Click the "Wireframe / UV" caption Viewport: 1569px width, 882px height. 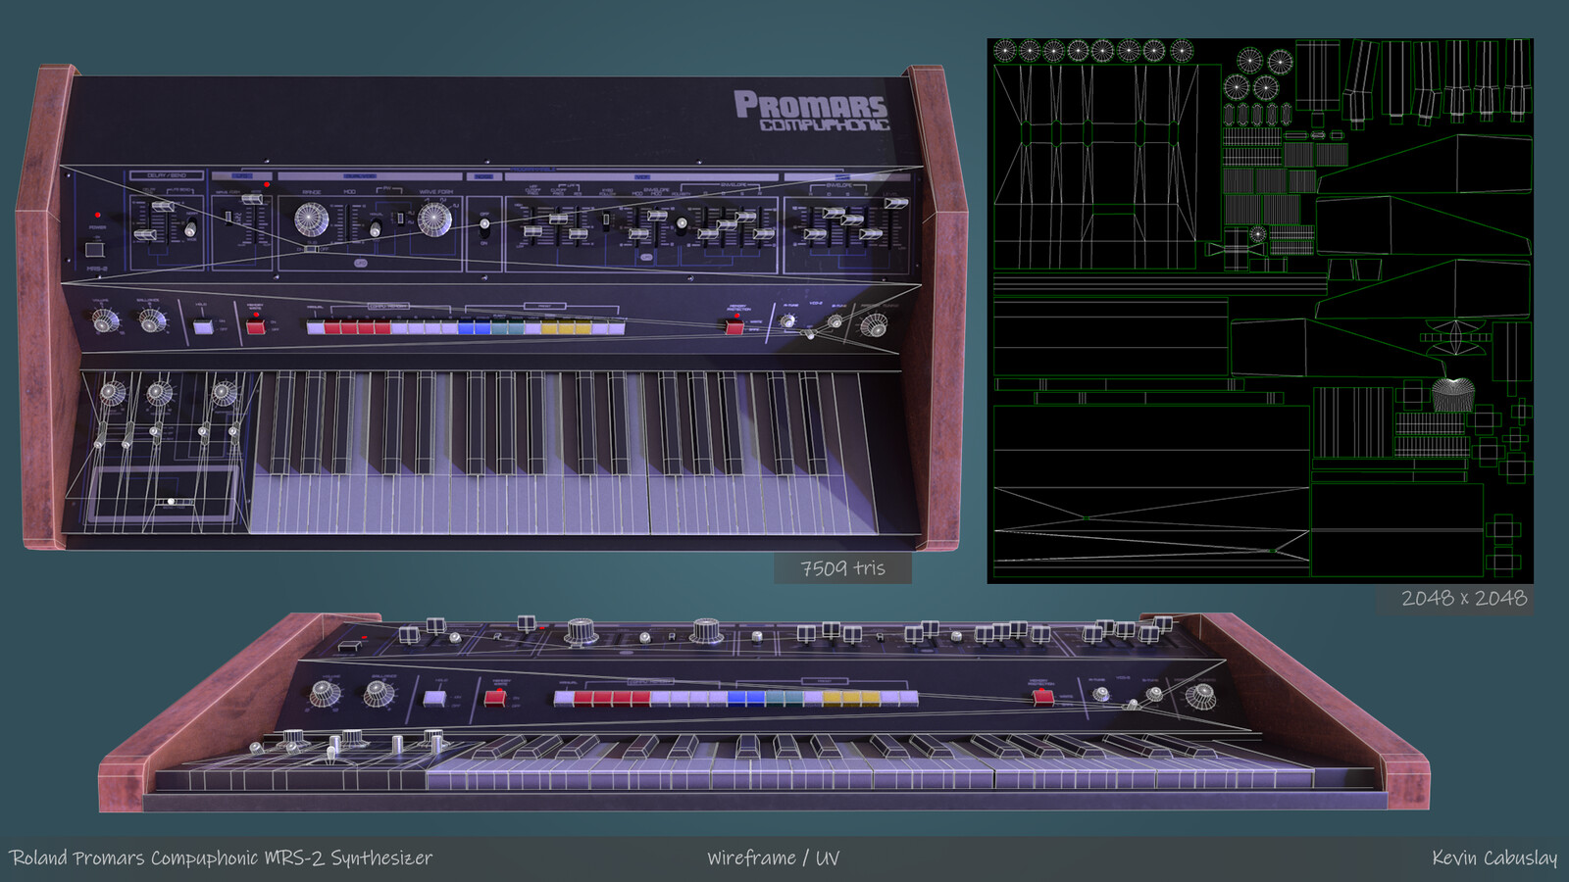[x=773, y=858]
